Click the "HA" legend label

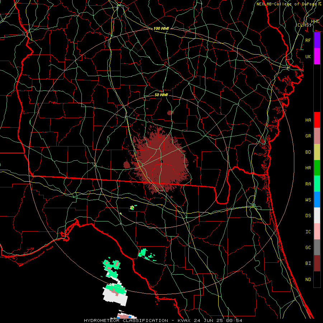coord(308,120)
